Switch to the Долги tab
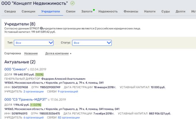This screenshot has width=196, height=119. click(180, 11)
